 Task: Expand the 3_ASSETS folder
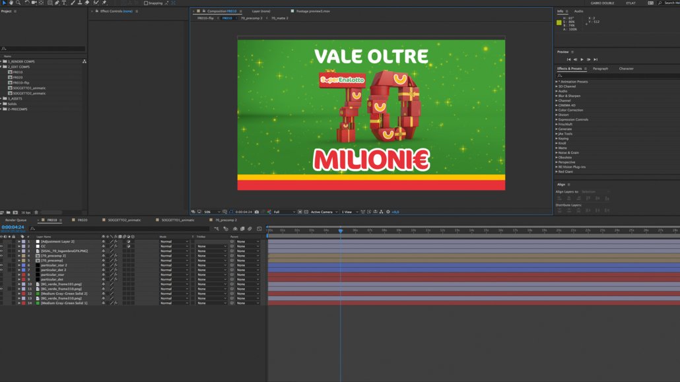click(x=1, y=98)
